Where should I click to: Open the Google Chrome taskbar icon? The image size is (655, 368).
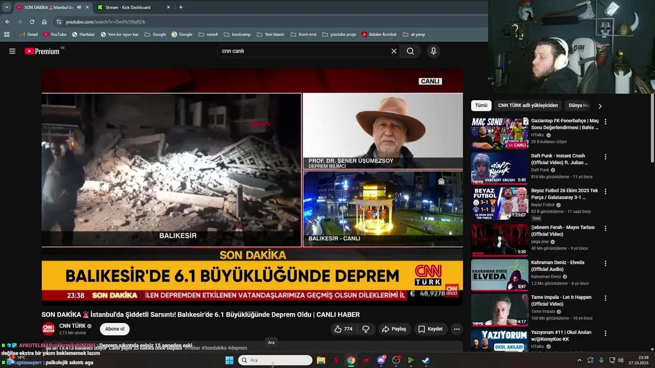[351, 360]
